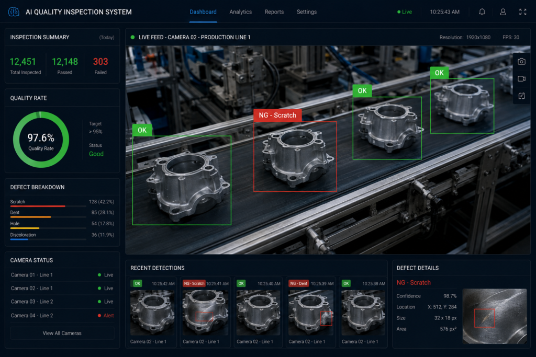
Task: Click the Dent defect progress bar
Action: coord(48,217)
